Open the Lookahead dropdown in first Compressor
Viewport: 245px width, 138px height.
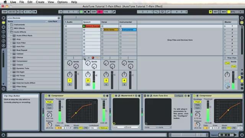[94, 128]
